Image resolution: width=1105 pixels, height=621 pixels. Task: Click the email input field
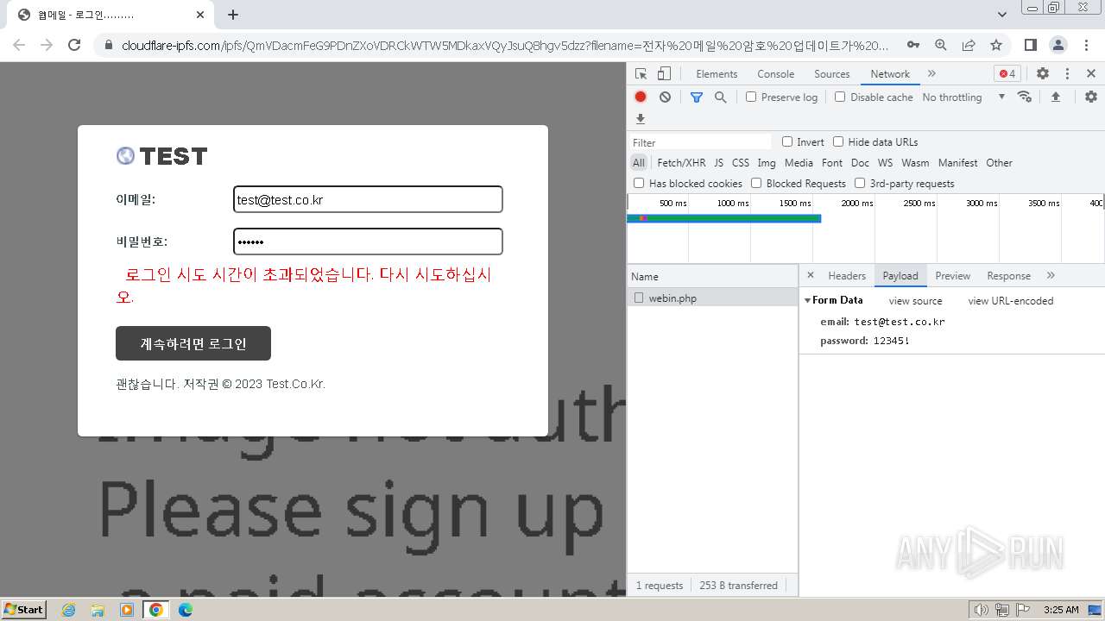(x=368, y=199)
